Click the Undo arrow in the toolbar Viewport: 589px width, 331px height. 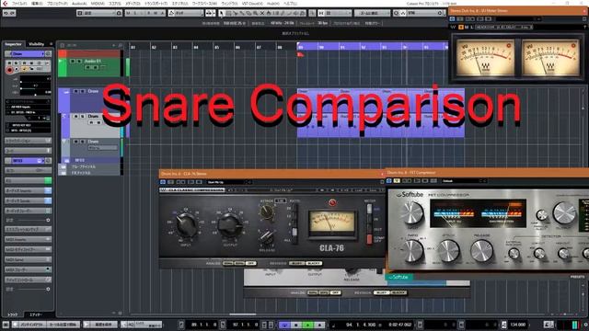pos(6,13)
